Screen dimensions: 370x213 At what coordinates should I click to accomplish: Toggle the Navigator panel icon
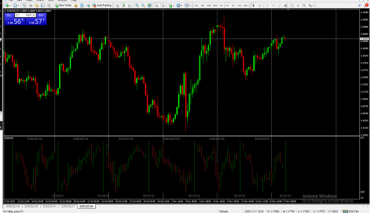coord(37,5)
